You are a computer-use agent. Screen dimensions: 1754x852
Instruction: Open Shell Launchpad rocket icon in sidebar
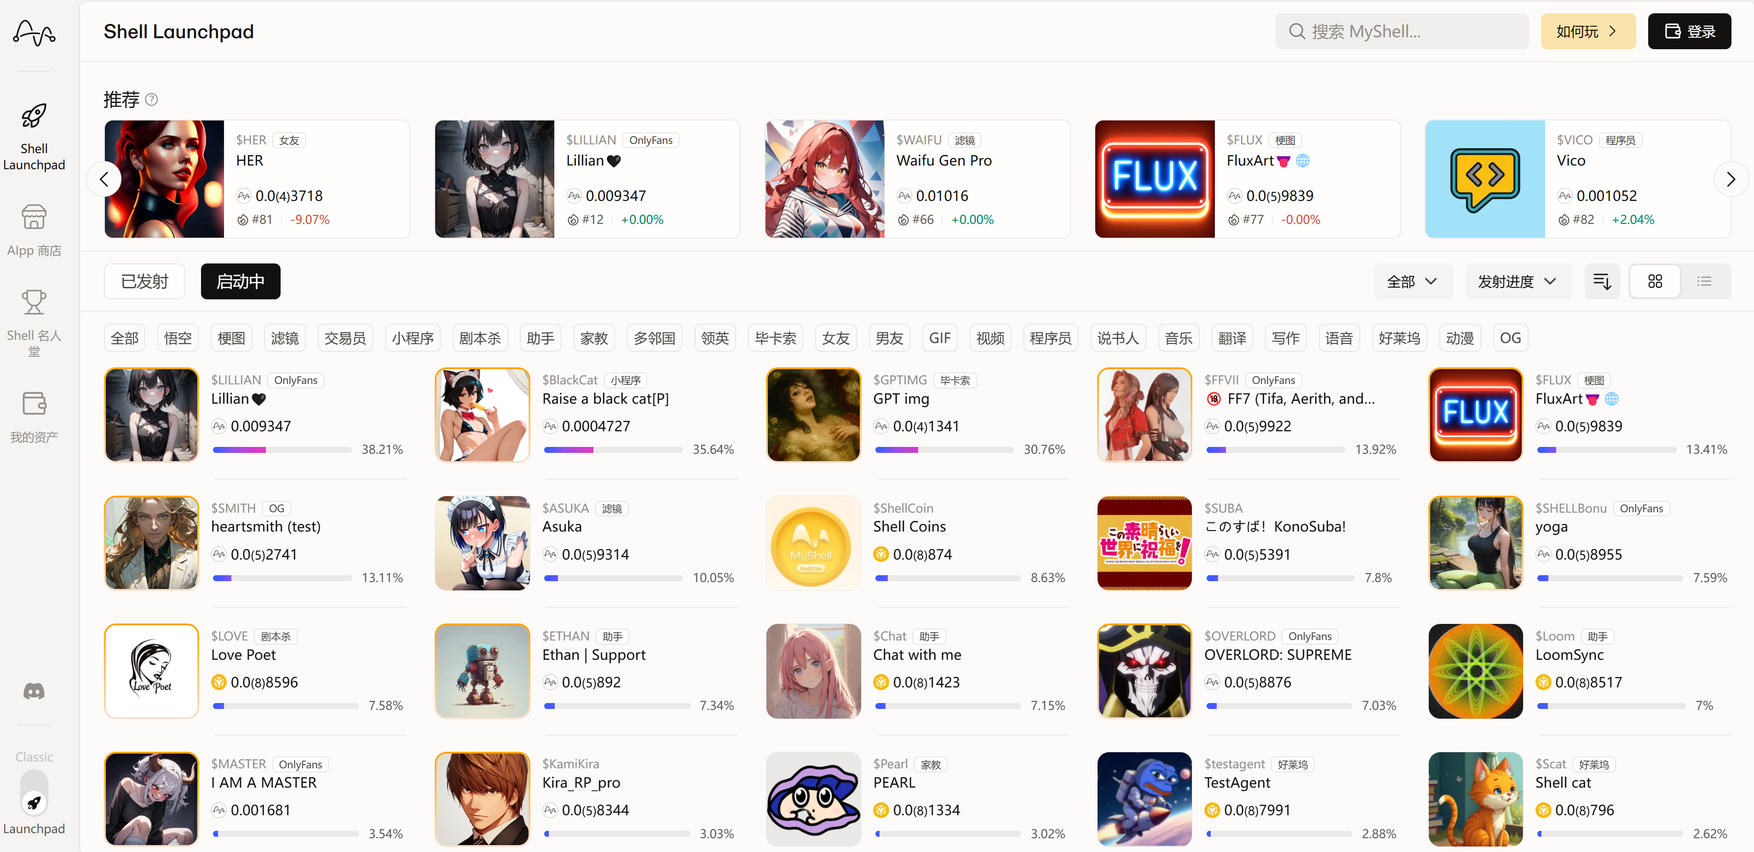(34, 116)
